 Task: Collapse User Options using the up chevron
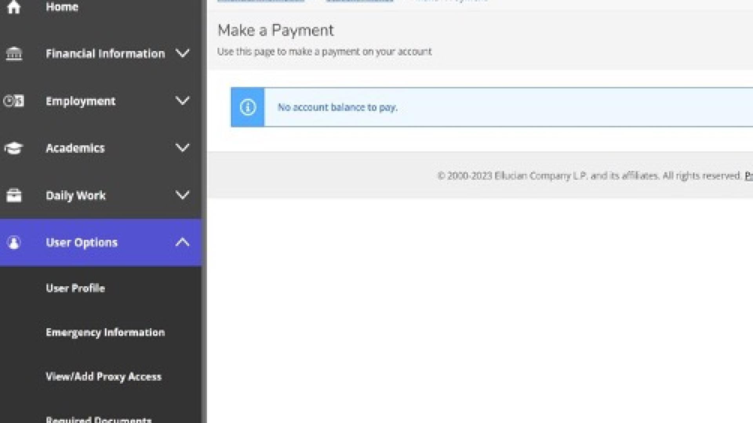coord(182,242)
